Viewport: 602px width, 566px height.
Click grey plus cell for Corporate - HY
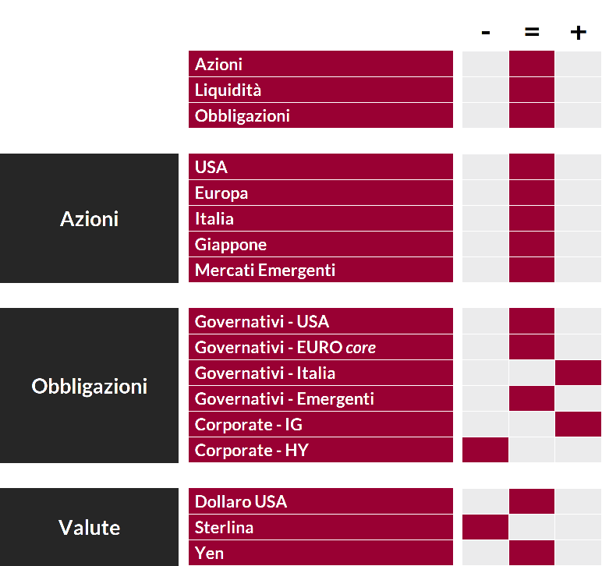[x=578, y=450]
